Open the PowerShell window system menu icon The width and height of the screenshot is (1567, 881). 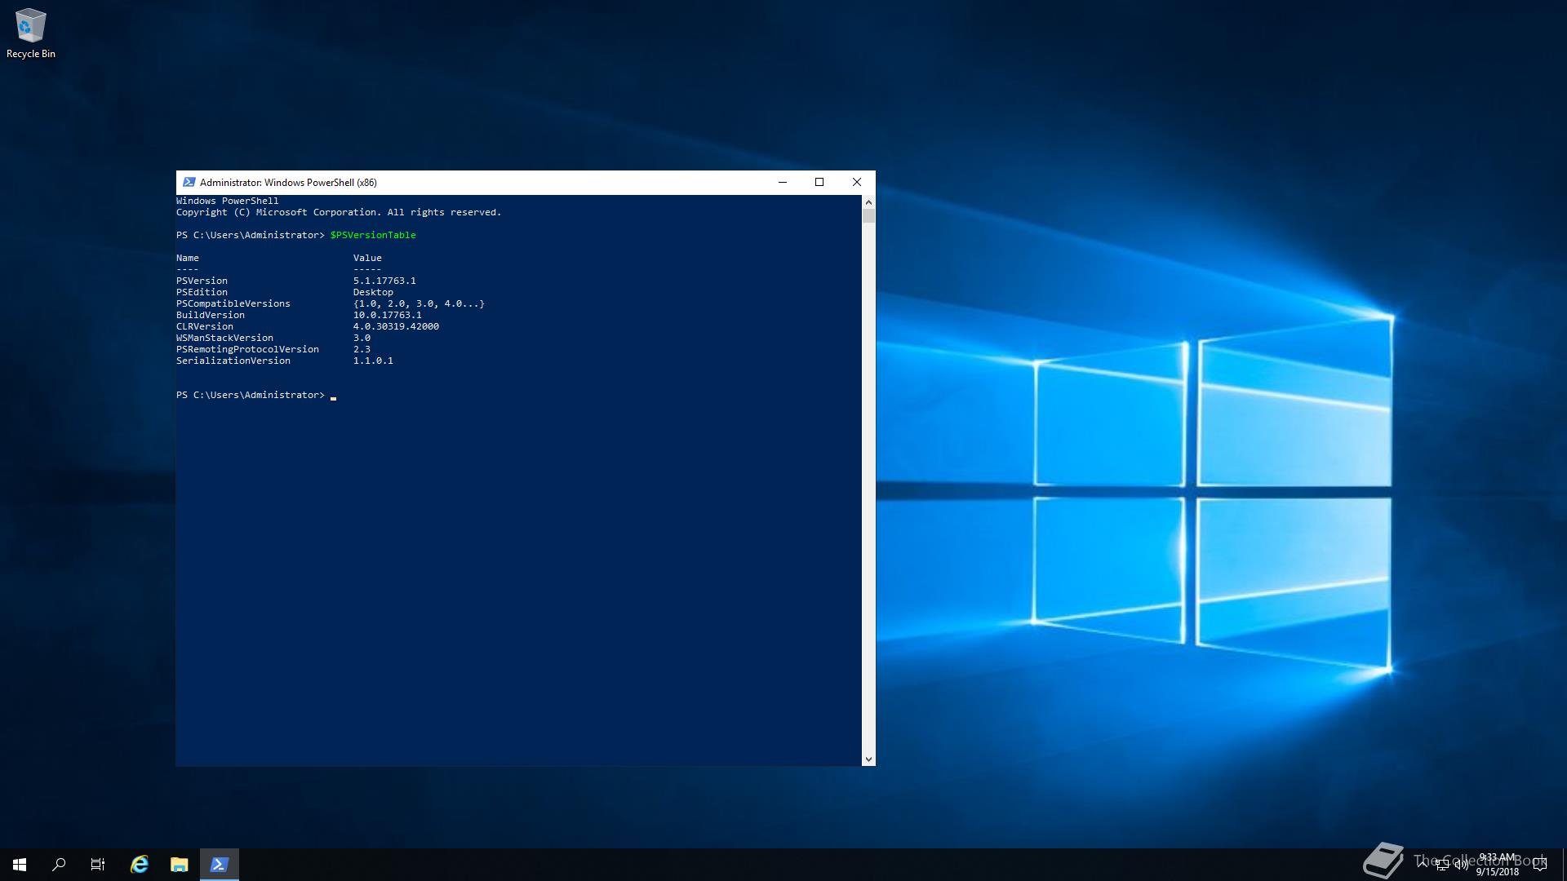189,182
